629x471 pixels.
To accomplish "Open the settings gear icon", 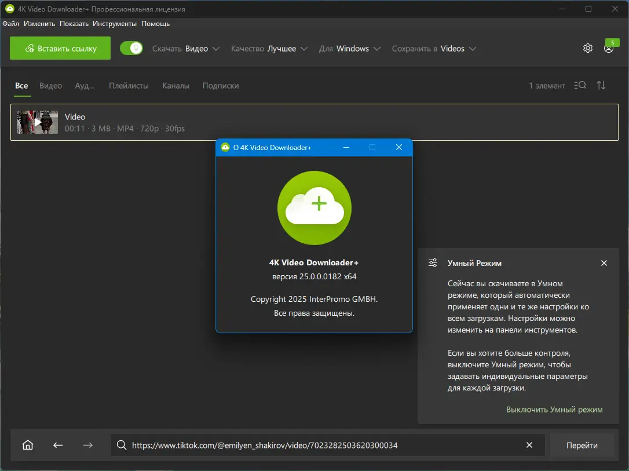I will pyautogui.click(x=588, y=49).
